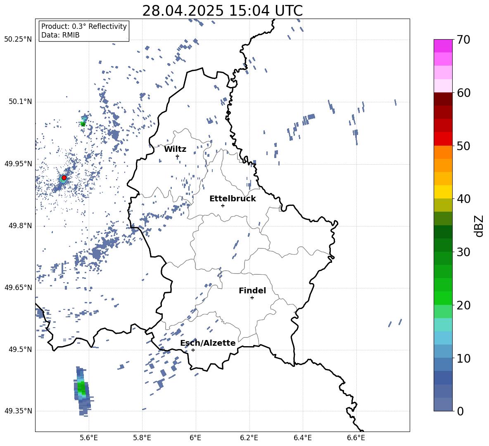Click the Ettelbruck cross marker
This screenshot has height=446, width=489.
223,205
